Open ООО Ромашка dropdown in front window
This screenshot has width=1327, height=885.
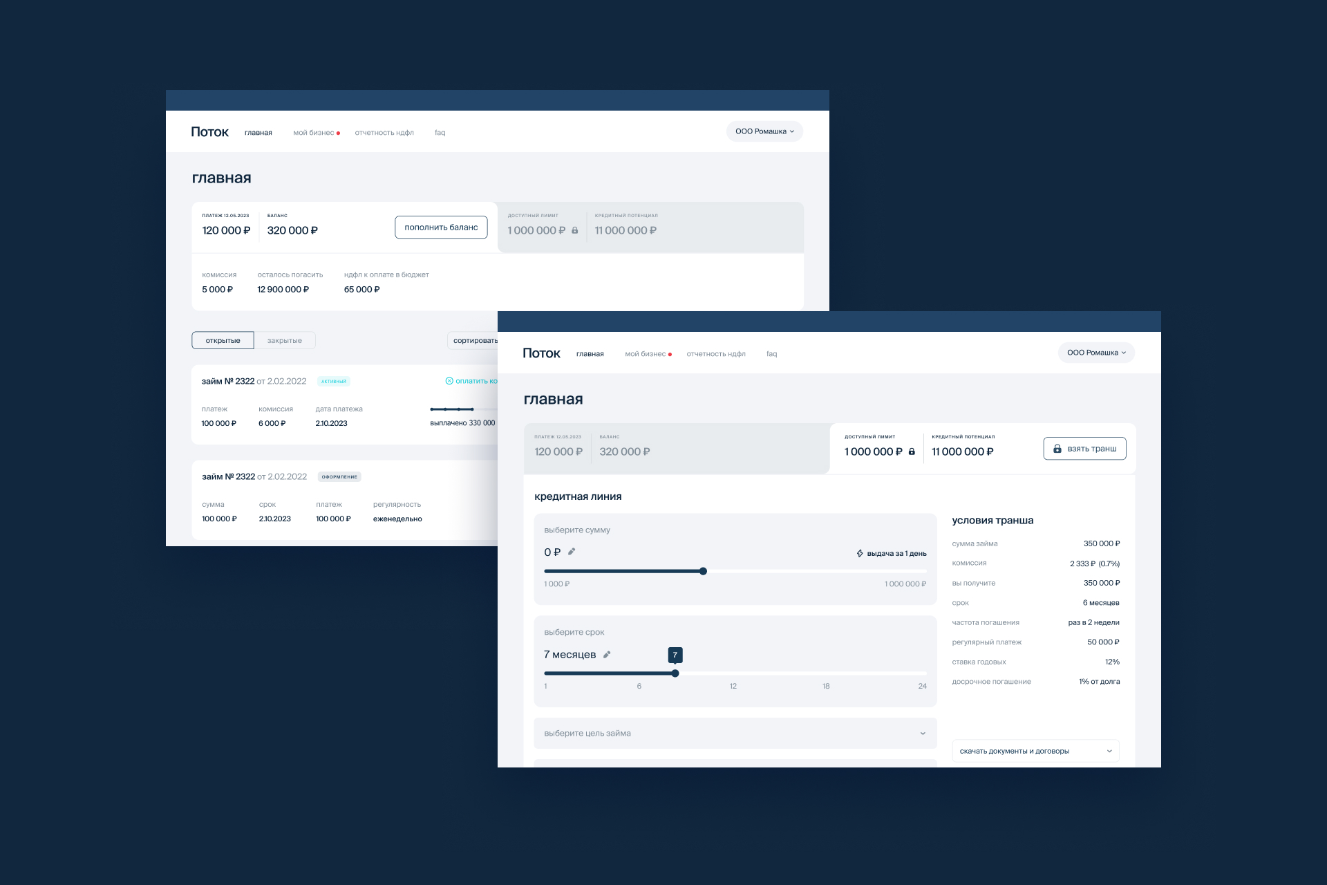tap(1096, 353)
